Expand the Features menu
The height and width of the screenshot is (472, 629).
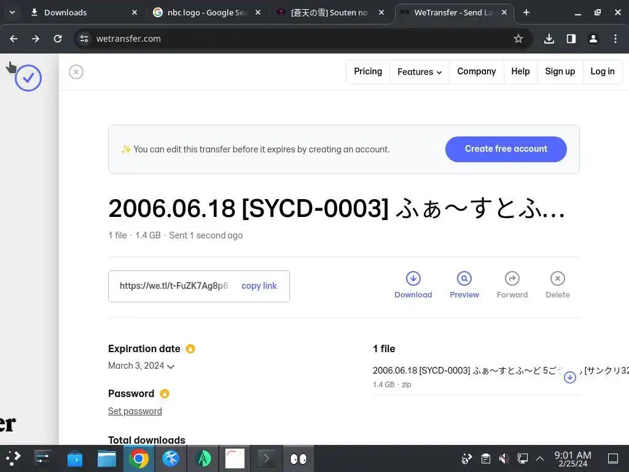point(420,72)
